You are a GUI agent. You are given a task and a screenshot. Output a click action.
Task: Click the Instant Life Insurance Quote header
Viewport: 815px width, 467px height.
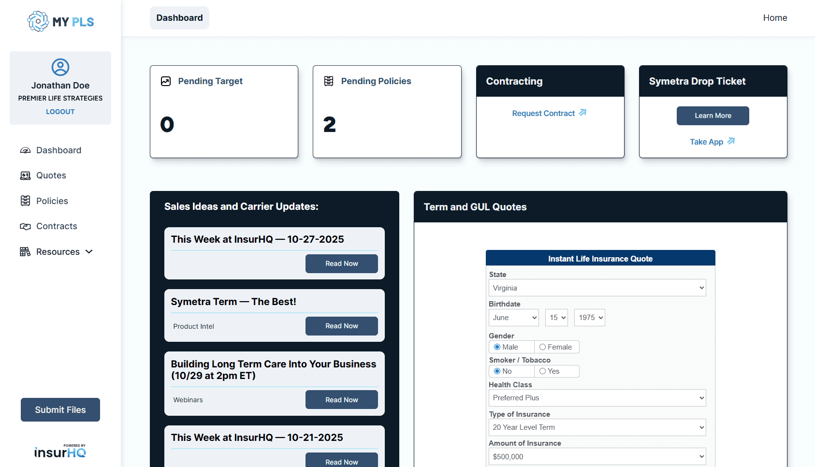pos(600,259)
